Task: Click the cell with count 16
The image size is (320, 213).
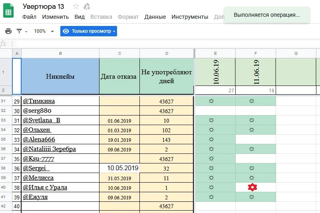Action: tap(256, 90)
